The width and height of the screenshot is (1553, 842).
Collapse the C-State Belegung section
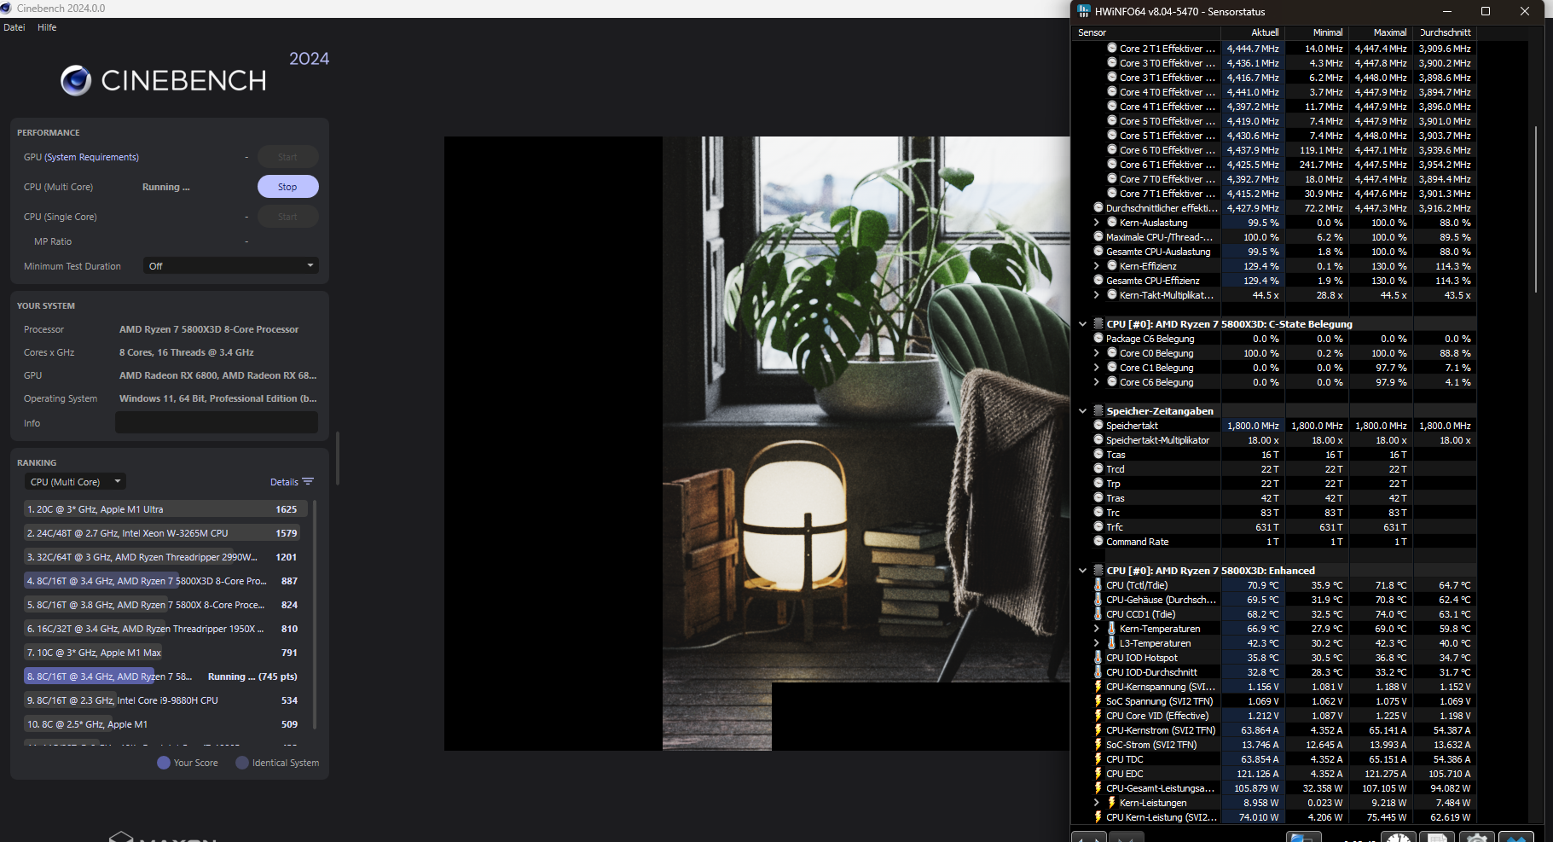1082,324
